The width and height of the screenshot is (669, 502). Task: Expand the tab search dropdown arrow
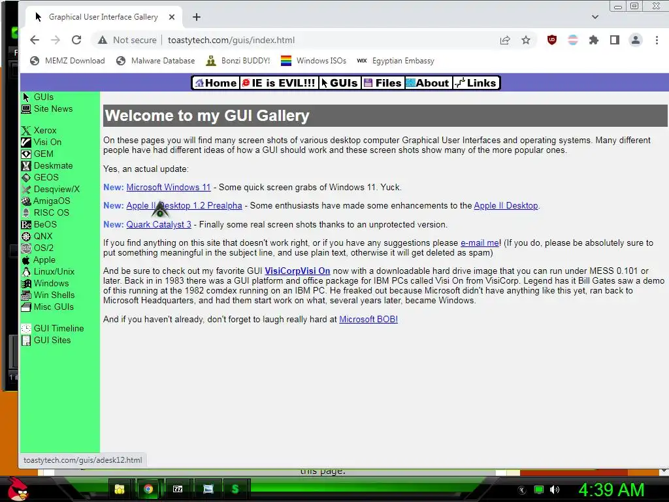(x=595, y=17)
